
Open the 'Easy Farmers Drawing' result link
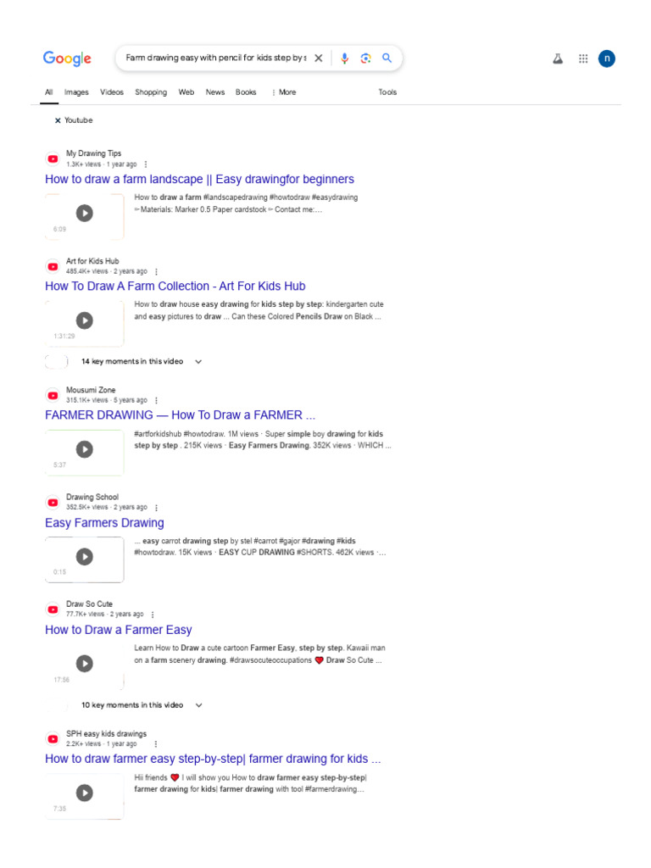pos(104,522)
